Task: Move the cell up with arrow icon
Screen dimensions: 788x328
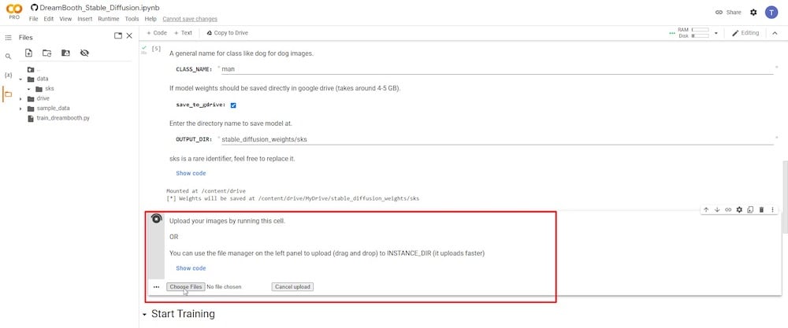Action: pyautogui.click(x=706, y=210)
